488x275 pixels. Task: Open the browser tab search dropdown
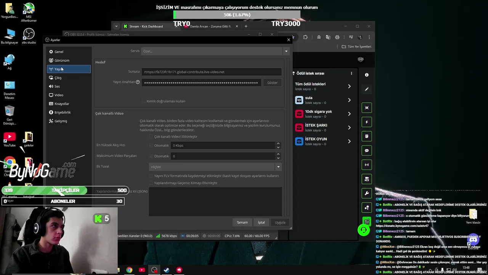pyautogui.click(x=116, y=26)
